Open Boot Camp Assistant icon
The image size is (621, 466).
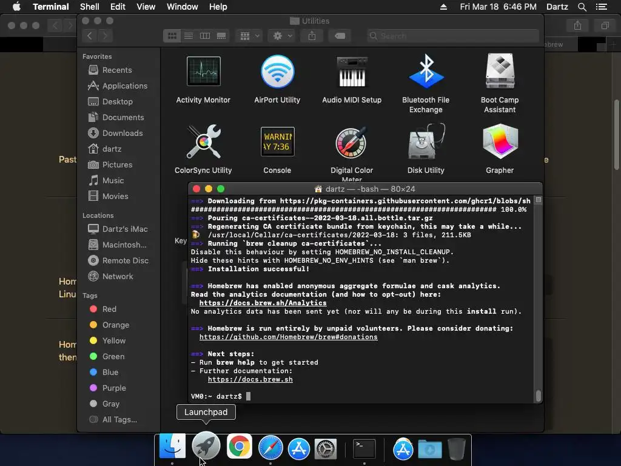500,72
